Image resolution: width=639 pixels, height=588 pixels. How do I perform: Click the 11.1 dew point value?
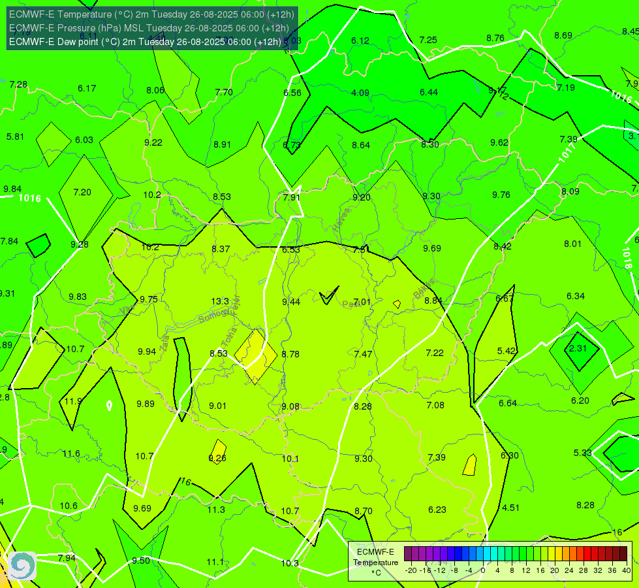point(215,563)
